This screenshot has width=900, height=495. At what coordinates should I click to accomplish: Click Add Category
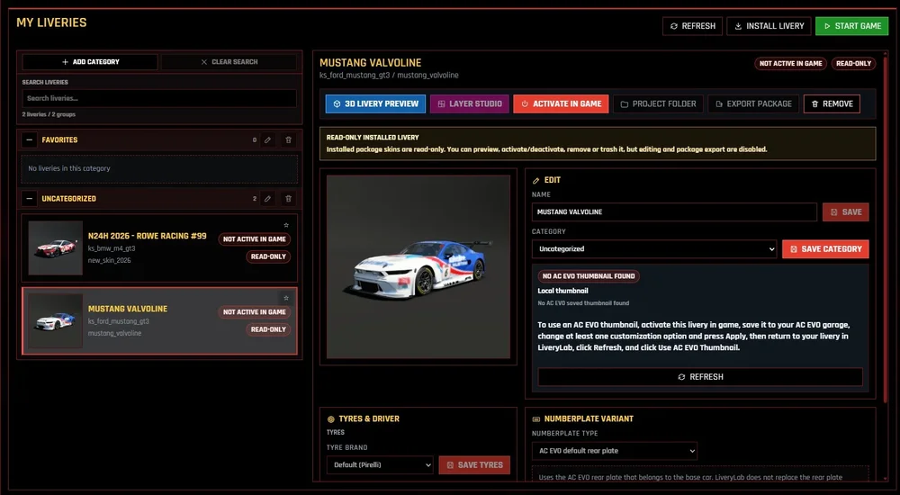point(90,62)
